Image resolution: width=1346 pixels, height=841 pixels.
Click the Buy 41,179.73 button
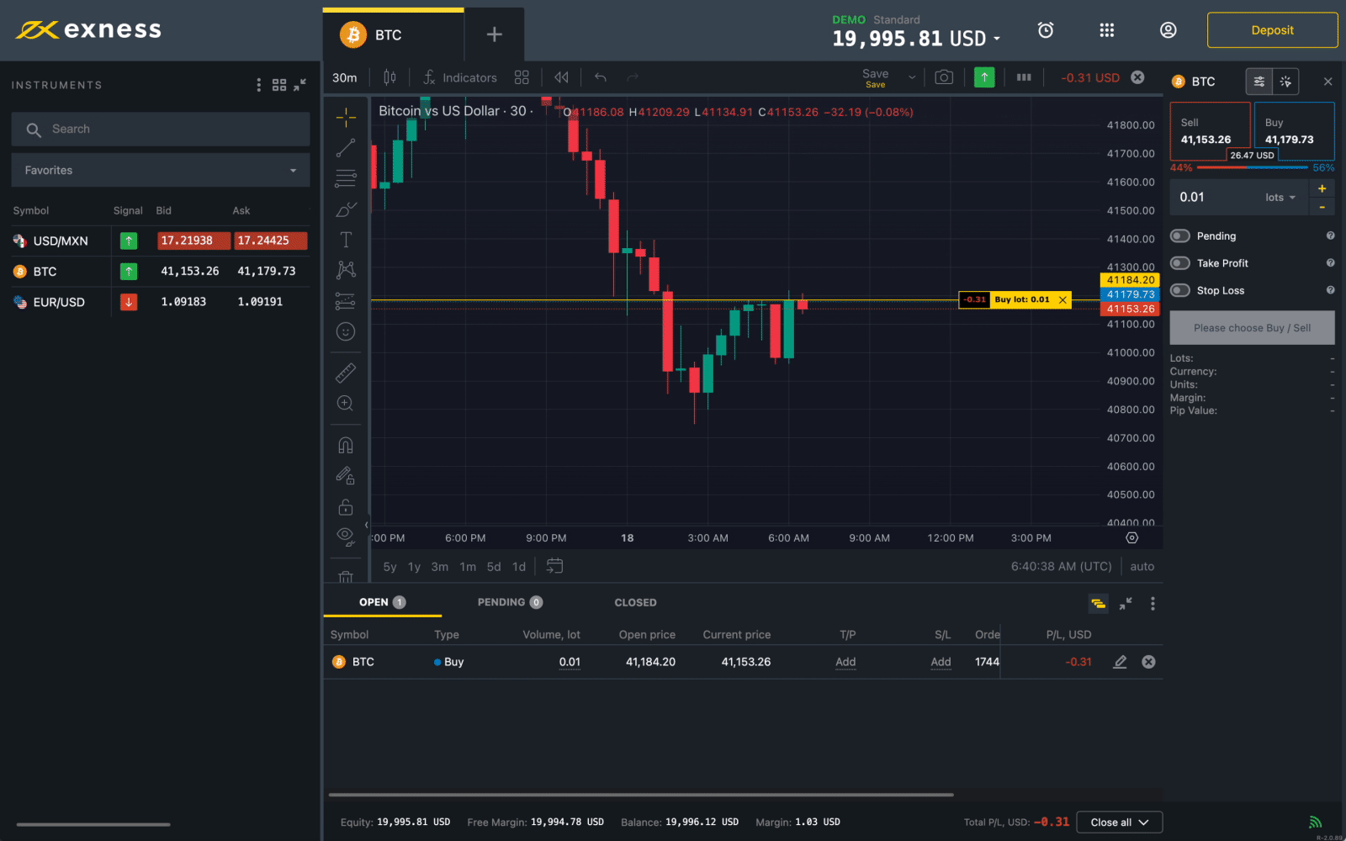pyautogui.click(x=1294, y=131)
